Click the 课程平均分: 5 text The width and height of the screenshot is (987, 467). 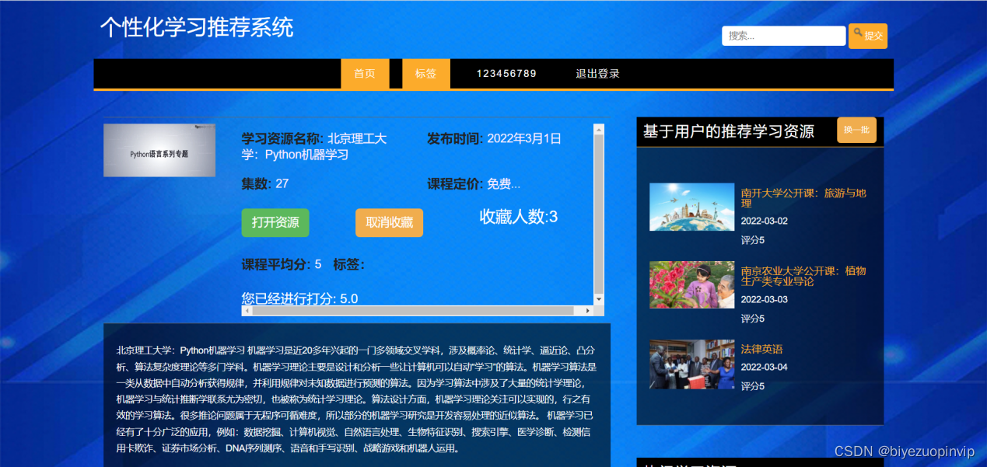282,265
